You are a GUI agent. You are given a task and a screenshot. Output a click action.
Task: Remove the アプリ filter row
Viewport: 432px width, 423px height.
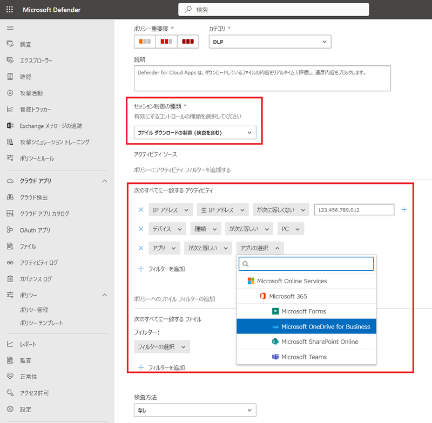tap(141, 248)
